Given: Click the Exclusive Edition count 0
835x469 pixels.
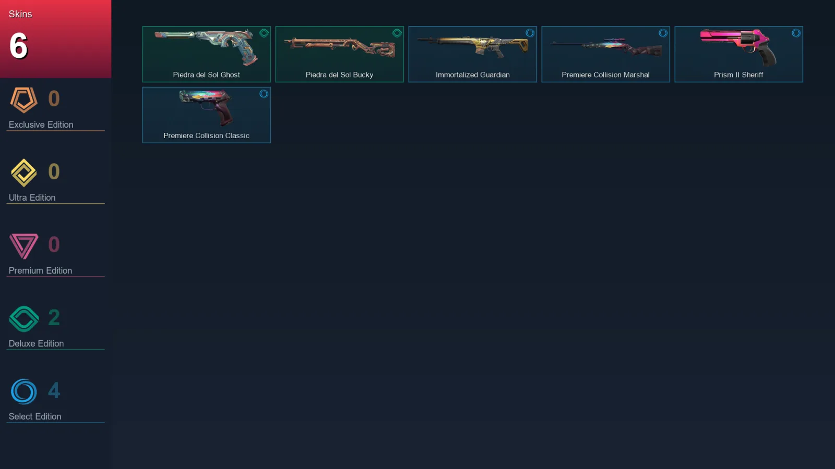Looking at the screenshot, I should (x=54, y=98).
